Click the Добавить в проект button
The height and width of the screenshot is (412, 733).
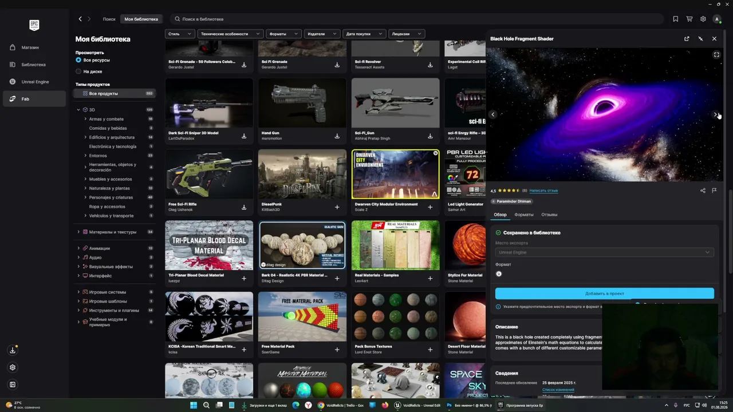tap(604, 294)
